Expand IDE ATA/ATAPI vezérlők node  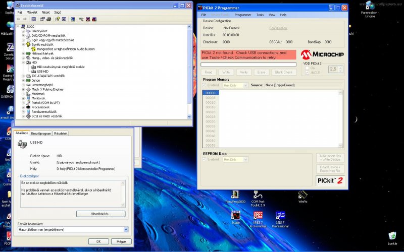click(23, 76)
